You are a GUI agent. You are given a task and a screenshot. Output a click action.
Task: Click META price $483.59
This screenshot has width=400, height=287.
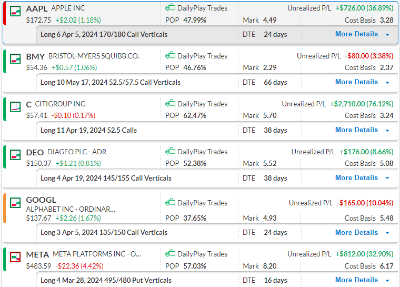[38, 266]
